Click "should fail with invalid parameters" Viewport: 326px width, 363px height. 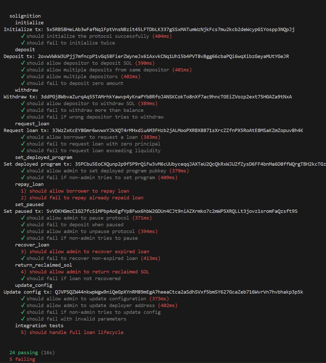click(74, 319)
